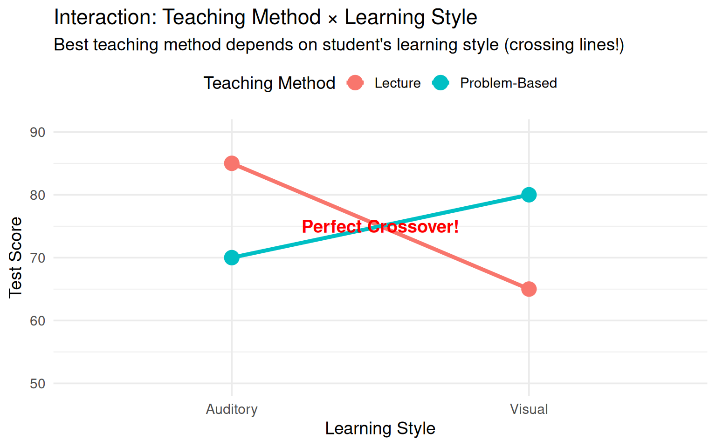Click the Teaching Method legend title
The width and height of the screenshot is (716, 447).
pyautogui.click(x=269, y=83)
